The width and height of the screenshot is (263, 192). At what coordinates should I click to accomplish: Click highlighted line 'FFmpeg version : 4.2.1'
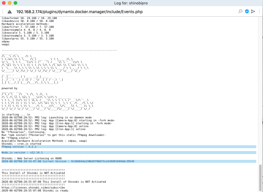coord(129,147)
